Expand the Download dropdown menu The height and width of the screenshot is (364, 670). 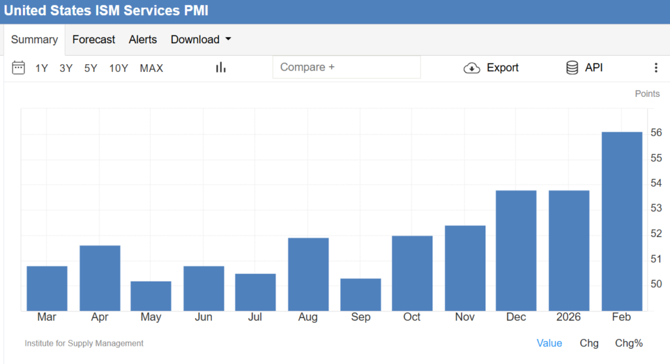click(x=195, y=39)
